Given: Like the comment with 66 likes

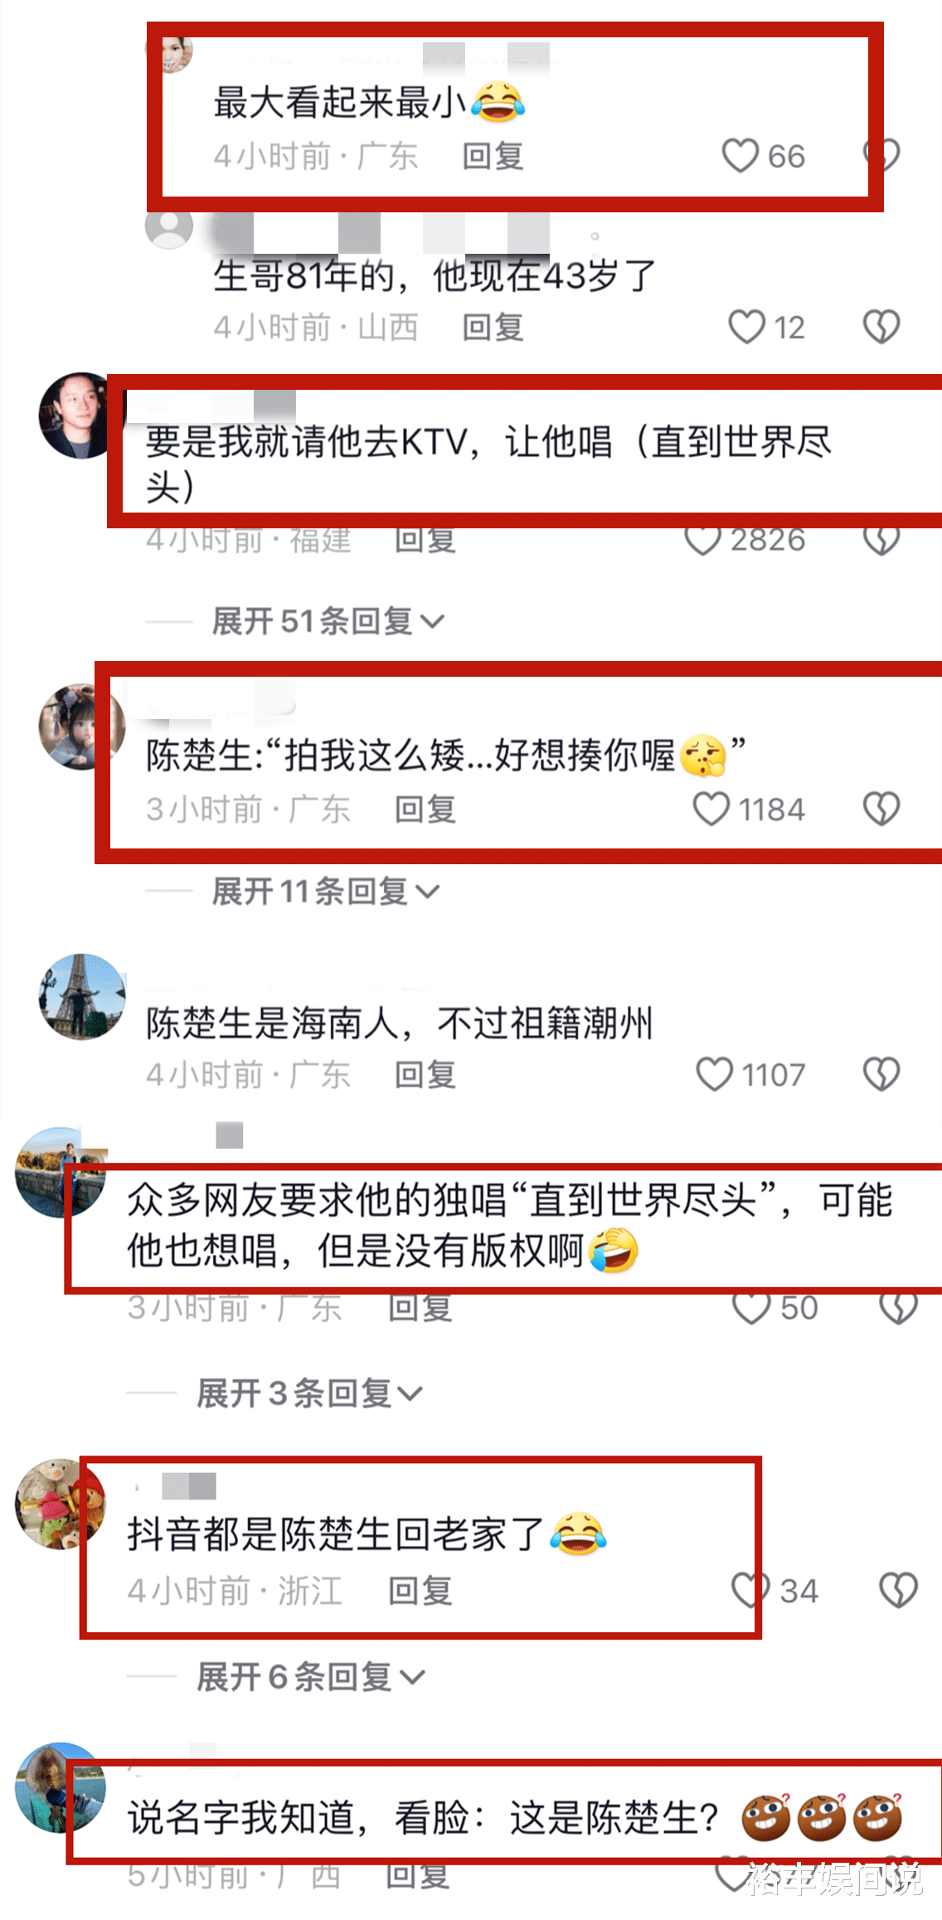Looking at the screenshot, I should (740, 155).
